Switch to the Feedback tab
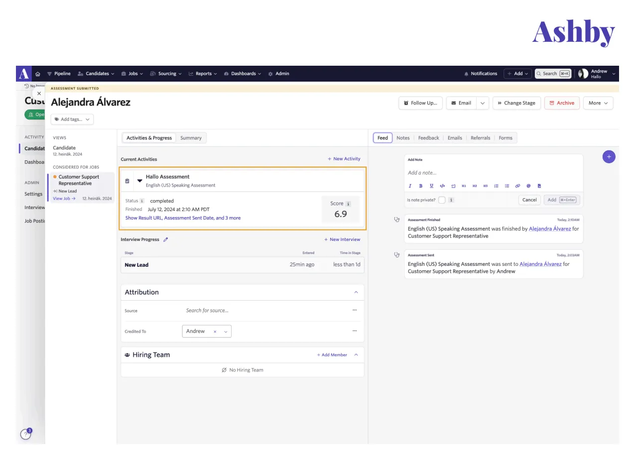 pos(429,138)
